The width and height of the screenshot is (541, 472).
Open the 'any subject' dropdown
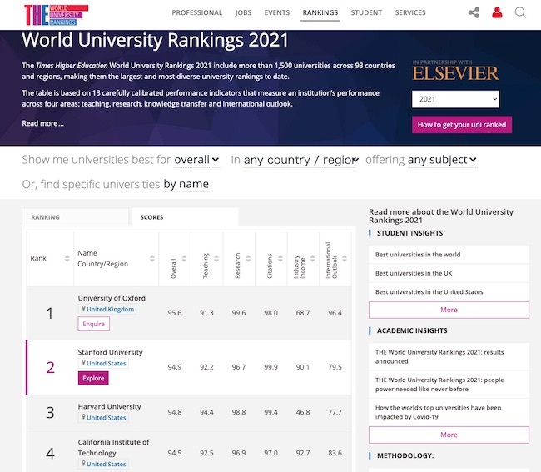tap(442, 160)
